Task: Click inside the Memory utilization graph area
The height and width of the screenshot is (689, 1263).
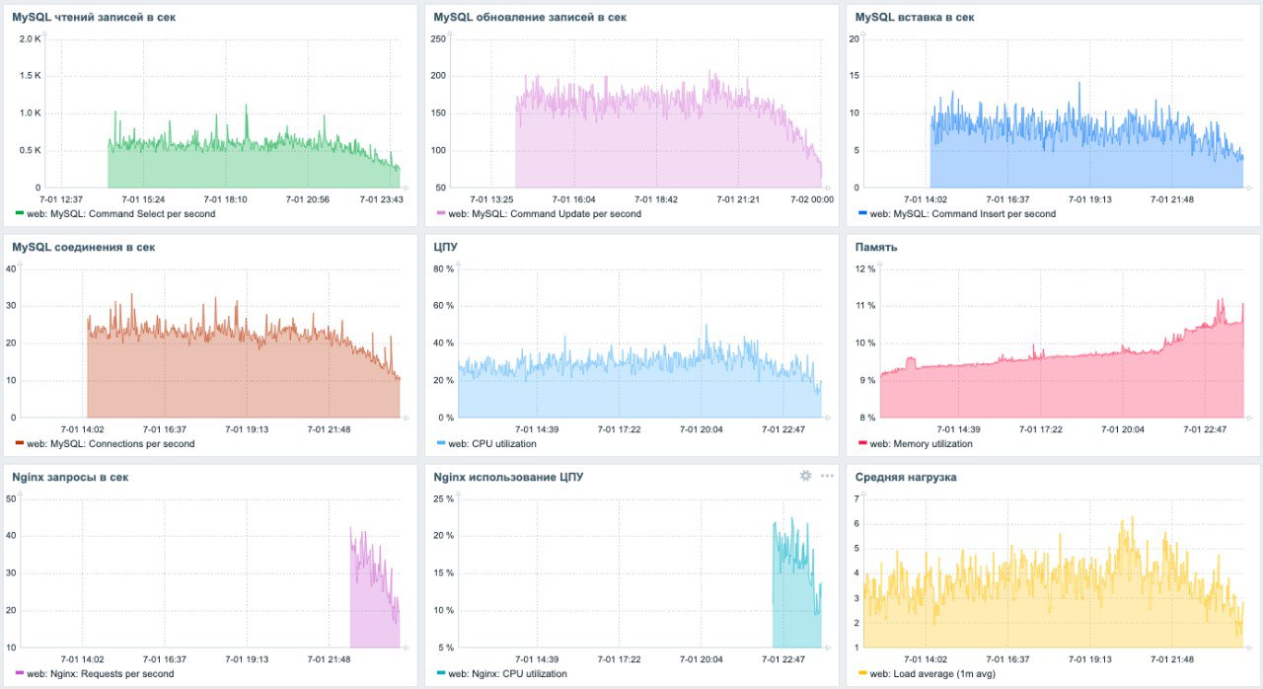Action: point(1061,343)
